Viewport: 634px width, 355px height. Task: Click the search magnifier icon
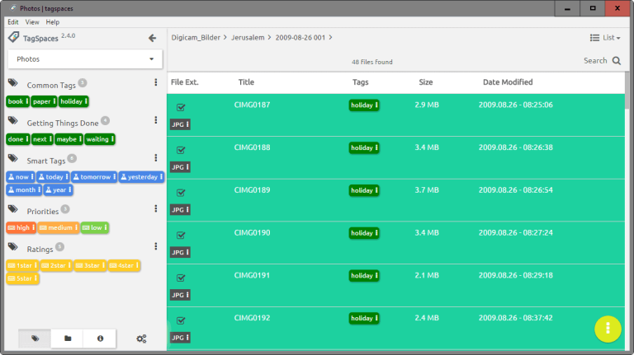(x=616, y=61)
